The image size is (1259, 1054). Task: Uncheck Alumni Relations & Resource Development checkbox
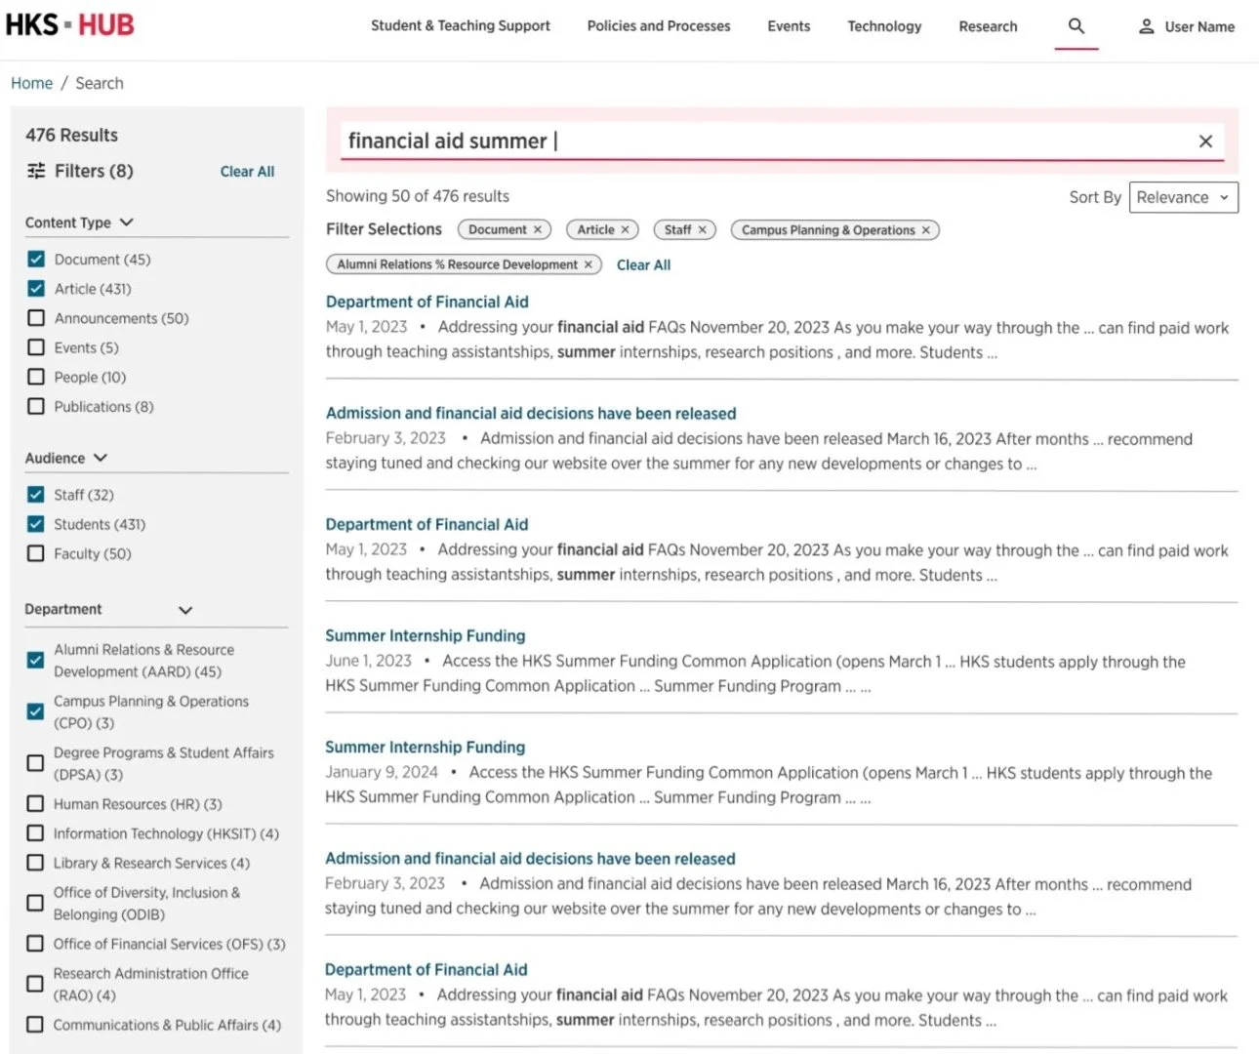(x=35, y=661)
